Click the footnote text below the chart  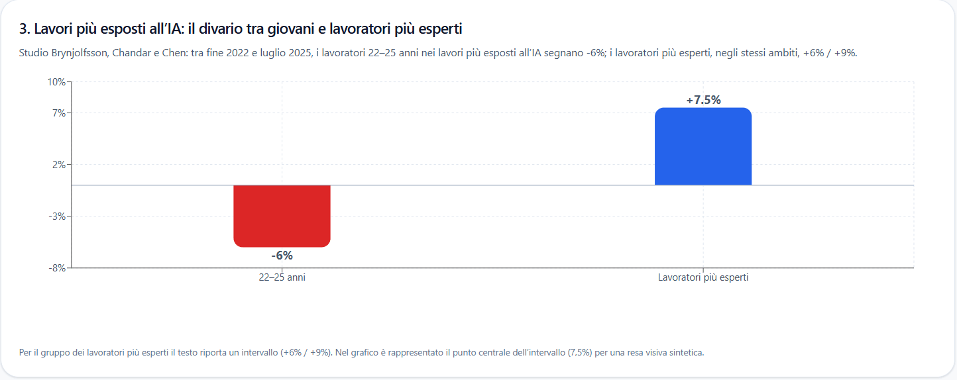(361, 352)
